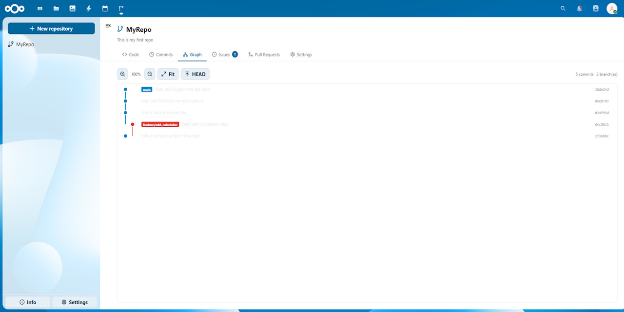Image resolution: width=624 pixels, height=312 pixels.
Task: Click the 'This is my first repo' description
Action: point(135,40)
